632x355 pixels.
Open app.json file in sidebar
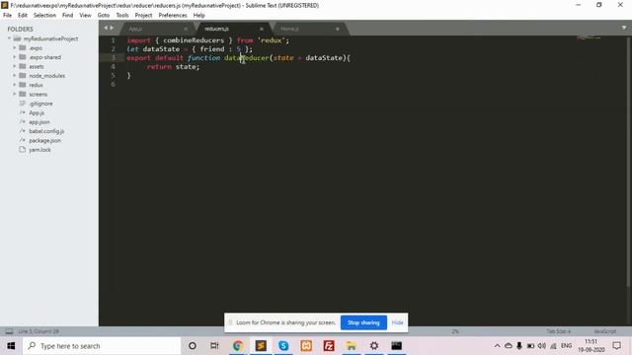(39, 122)
